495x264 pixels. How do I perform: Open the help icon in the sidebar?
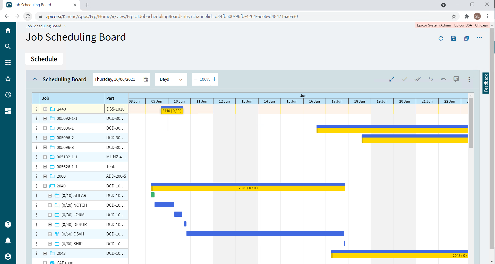[8, 224]
